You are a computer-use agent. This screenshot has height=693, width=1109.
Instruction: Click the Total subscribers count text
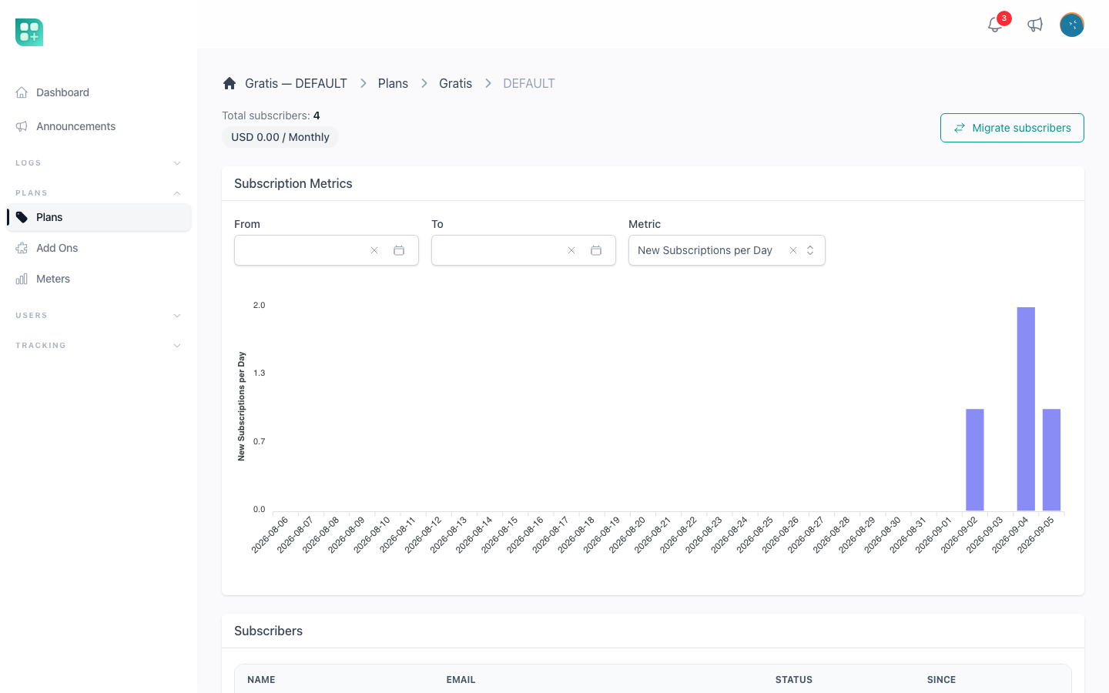point(271,115)
